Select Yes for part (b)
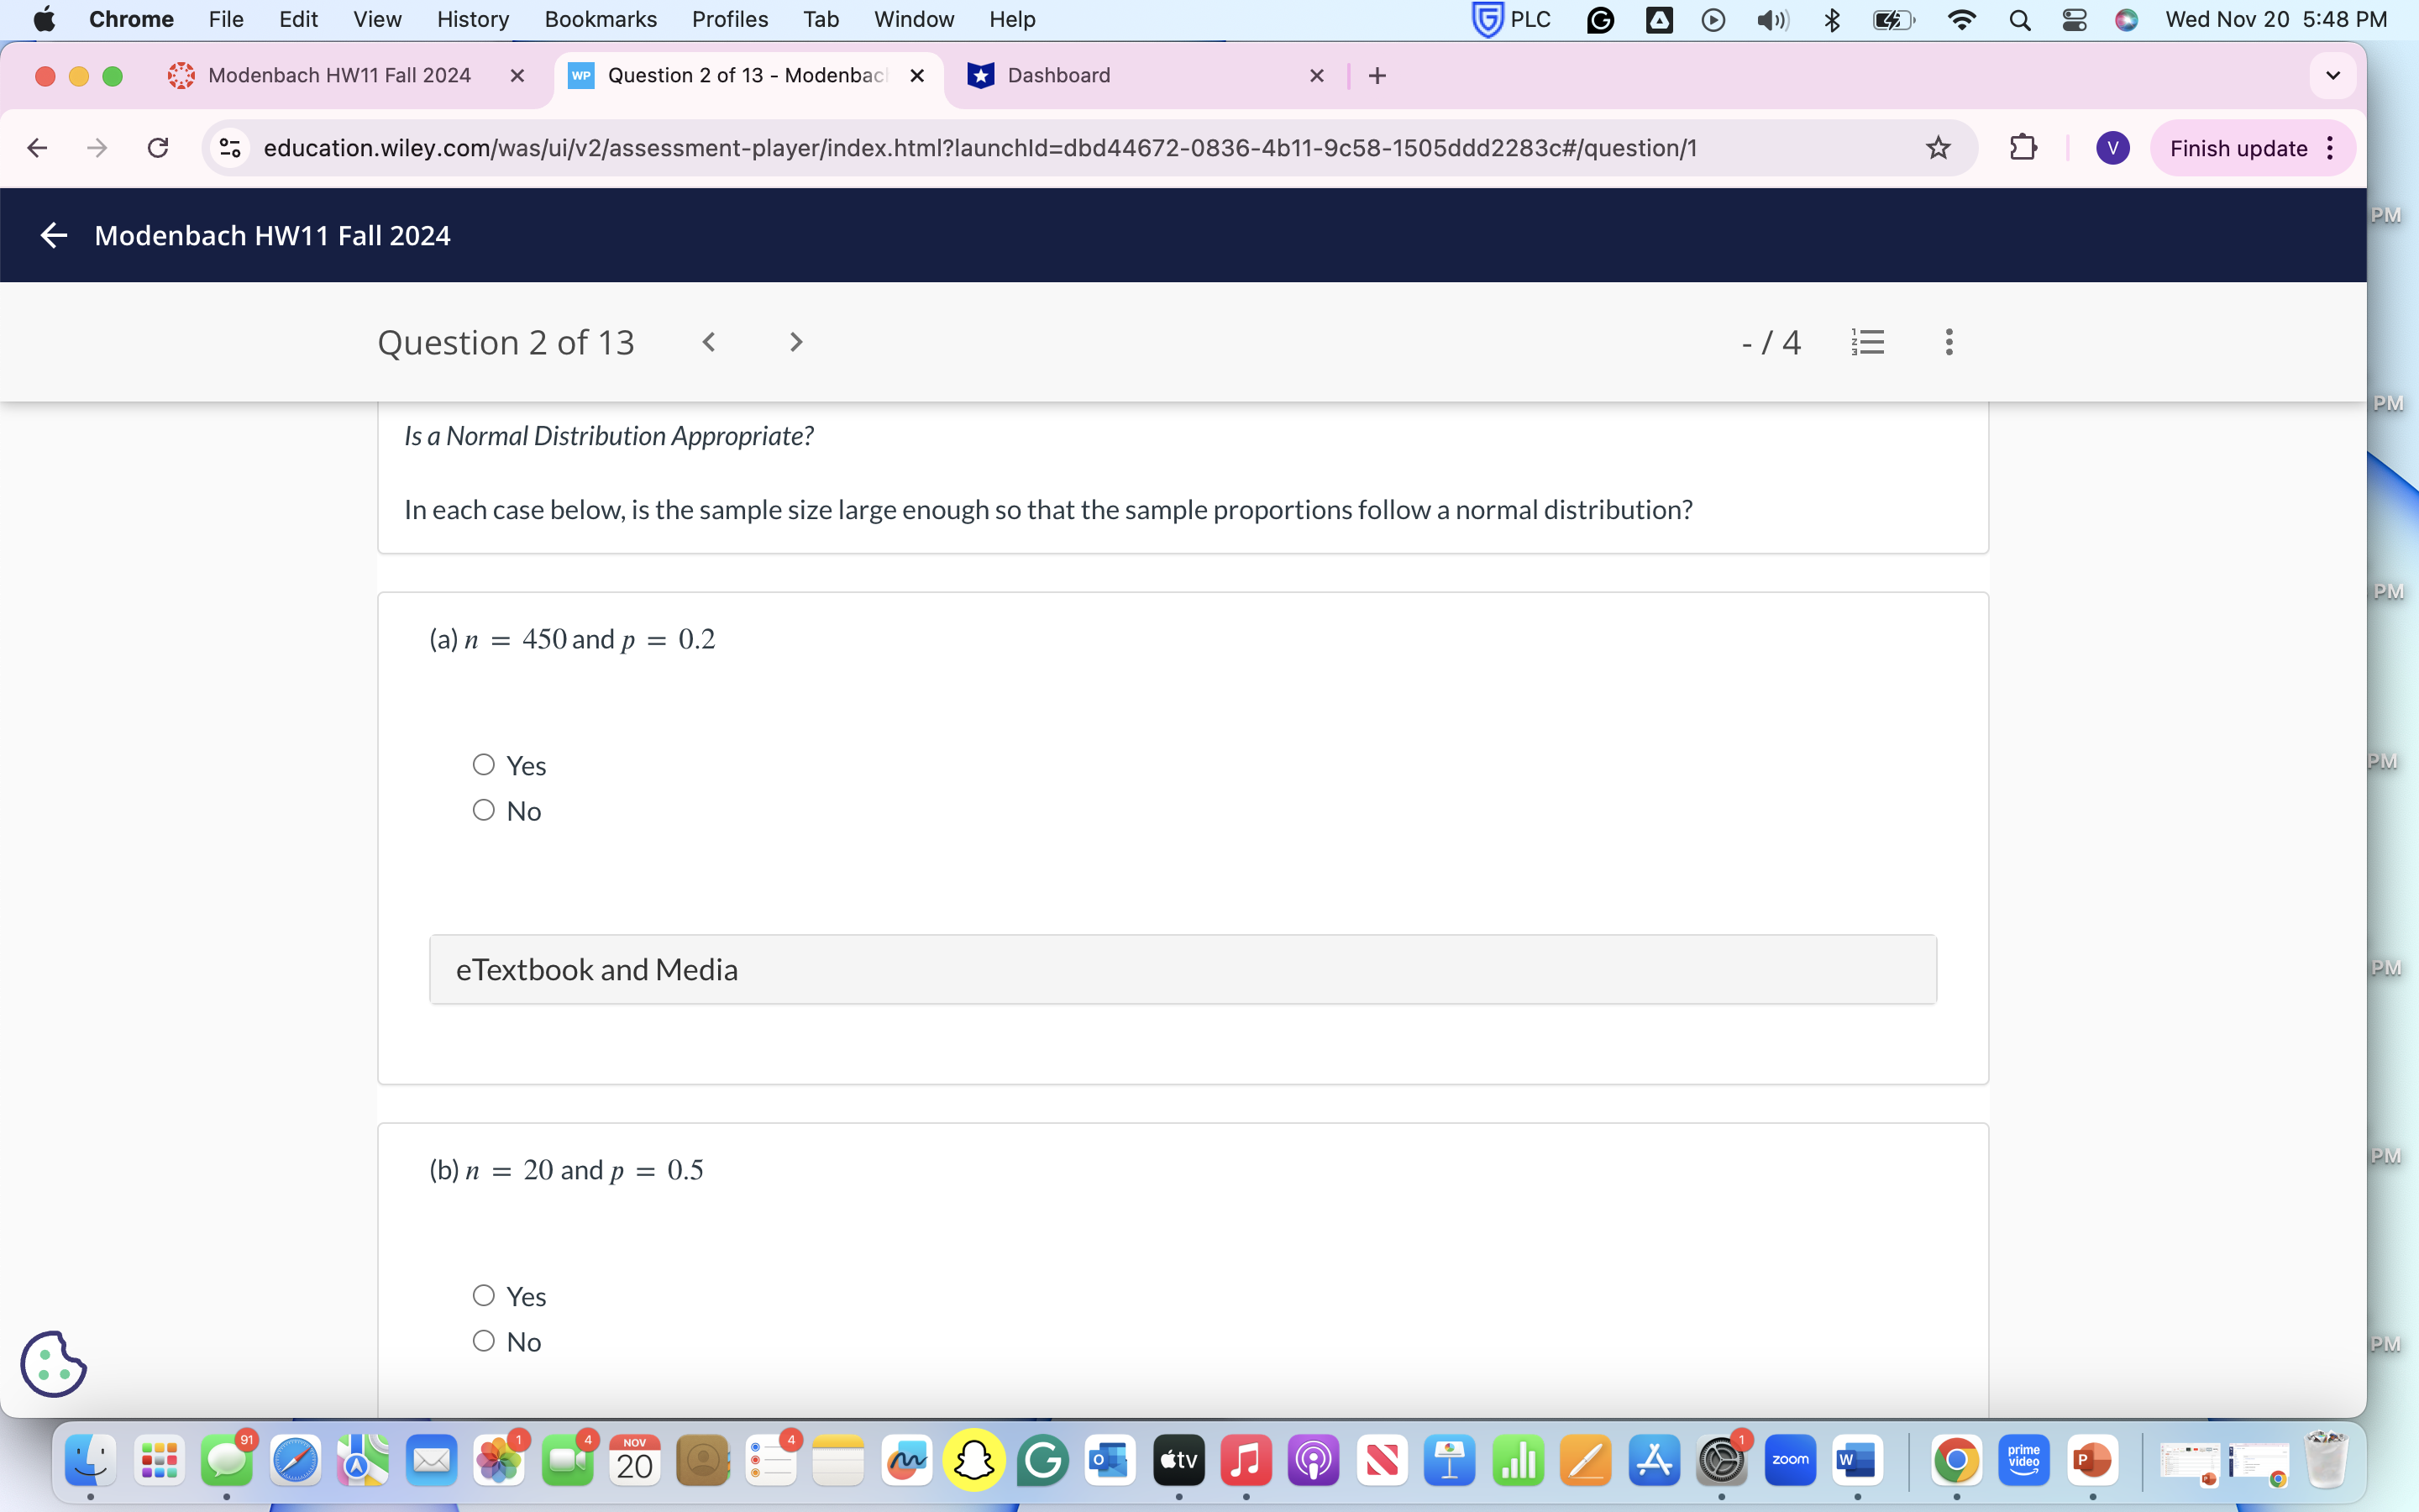Viewport: 2419px width, 1512px height. [484, 1294]
